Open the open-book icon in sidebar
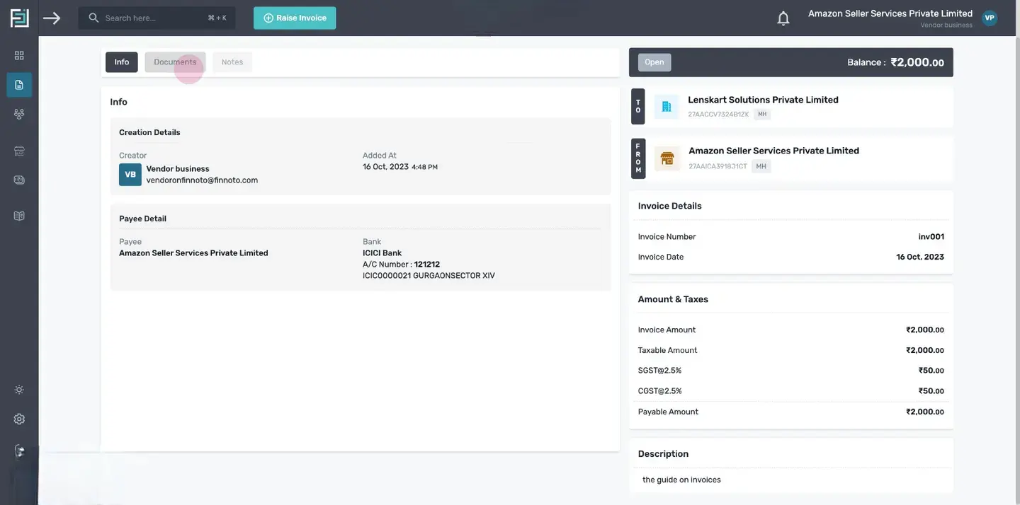This screenshot has width=1020, height=505. [x=19, y=216]
